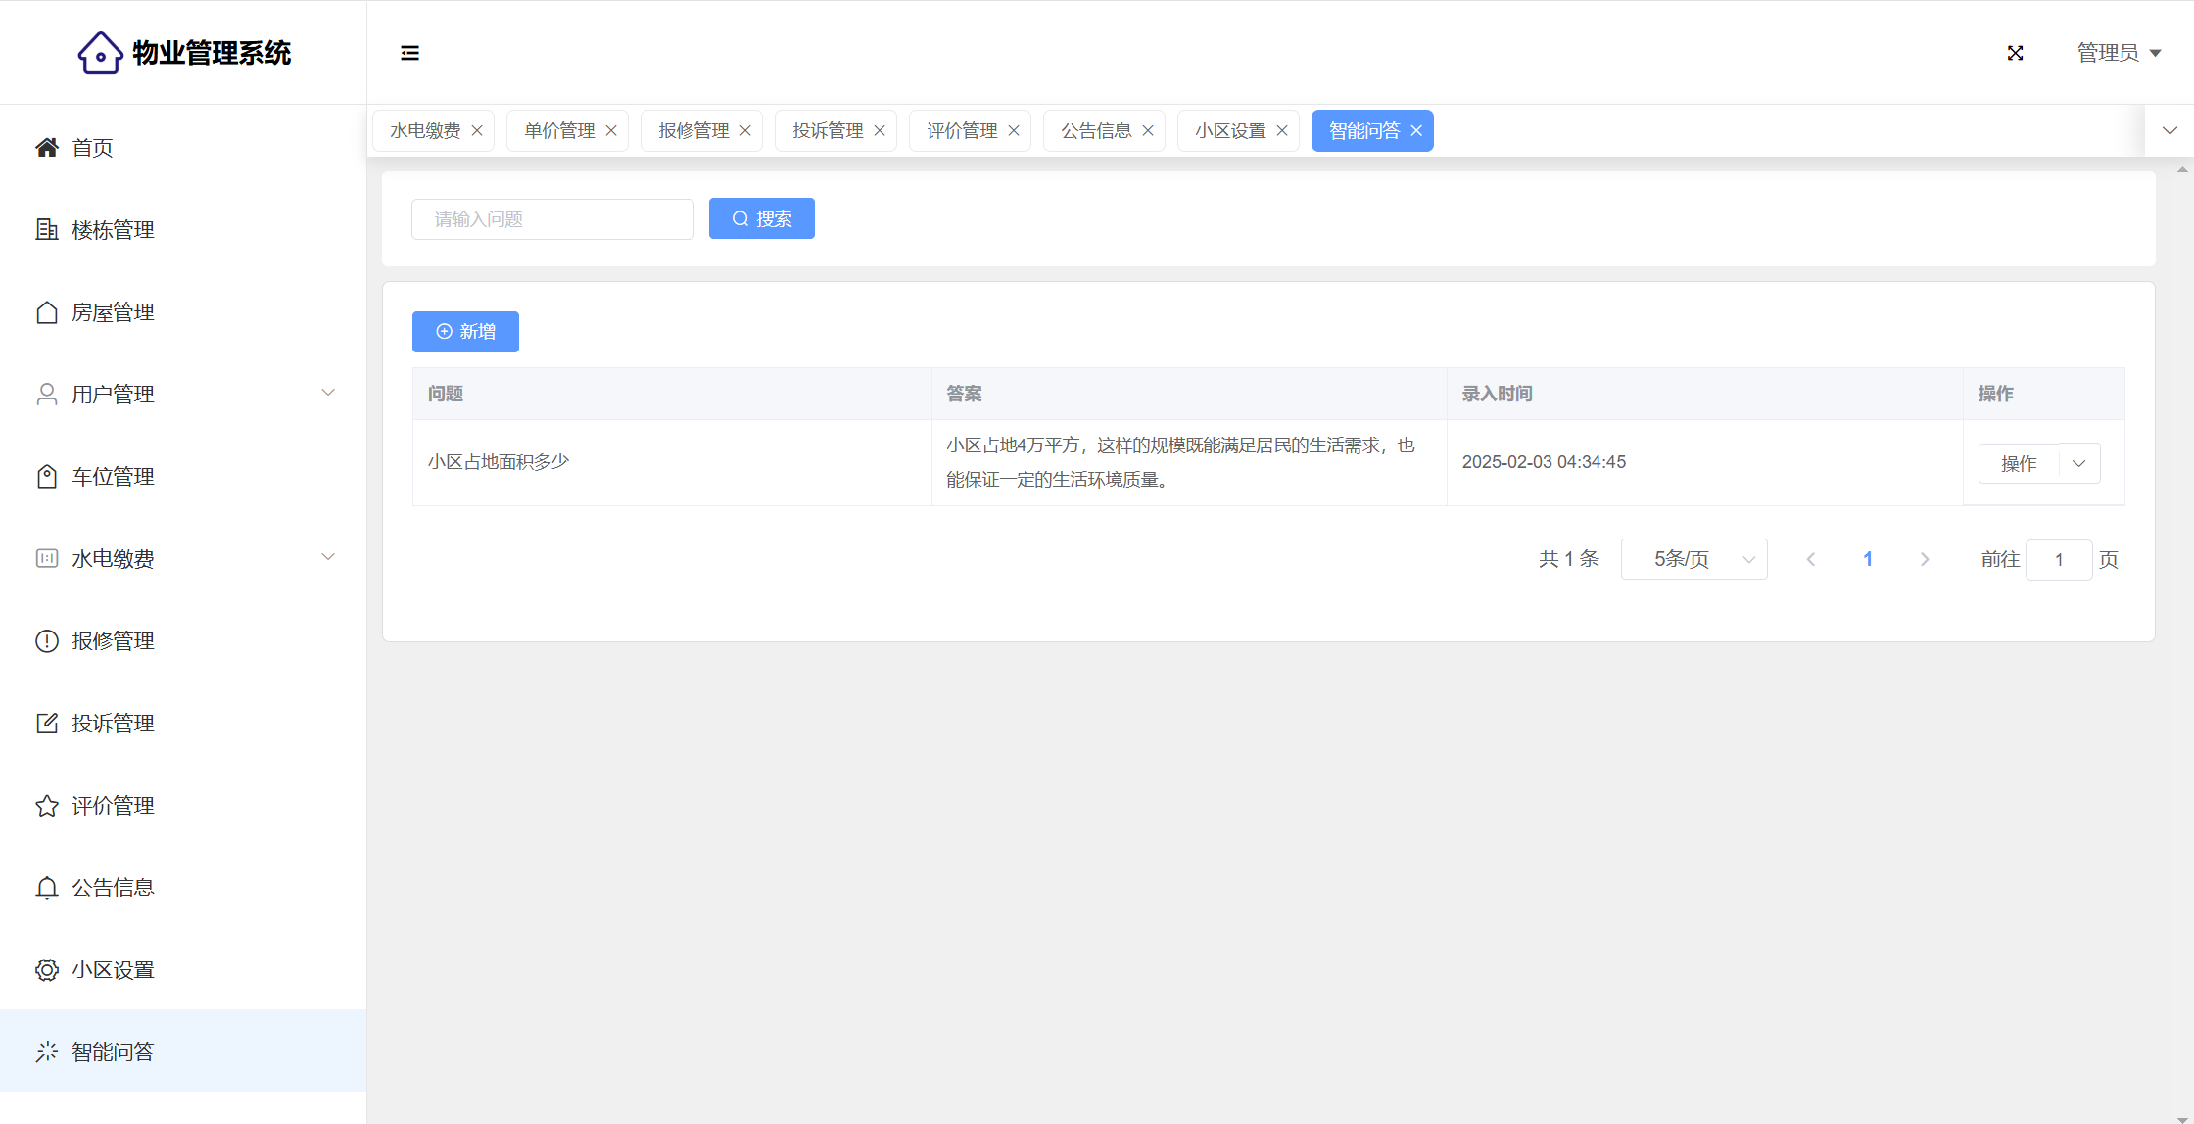Open 首页 via the home icon
Viewport: 2194px width, 1124px height.
point(46,148)
